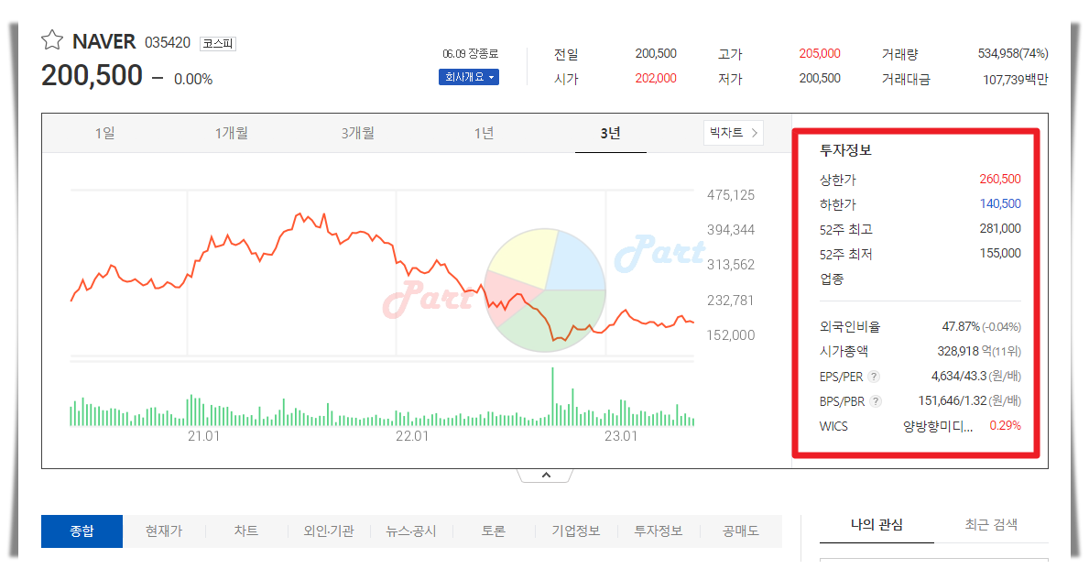Switch chart to 1개월 tab

232,133
